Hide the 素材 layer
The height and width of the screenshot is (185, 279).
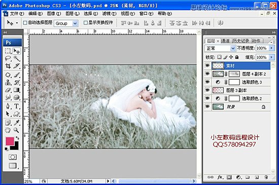click(x=207, y=65)
